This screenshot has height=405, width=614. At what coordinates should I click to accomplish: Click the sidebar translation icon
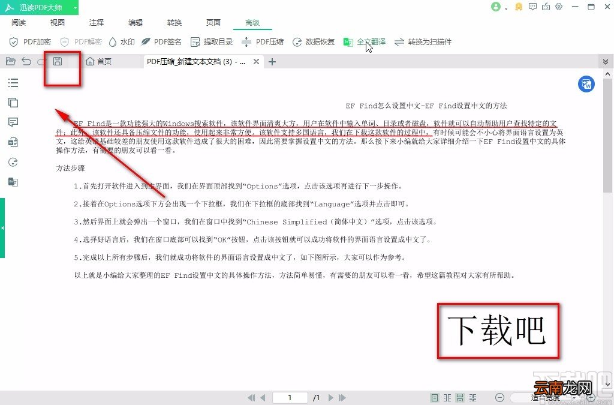pos(13,182)
